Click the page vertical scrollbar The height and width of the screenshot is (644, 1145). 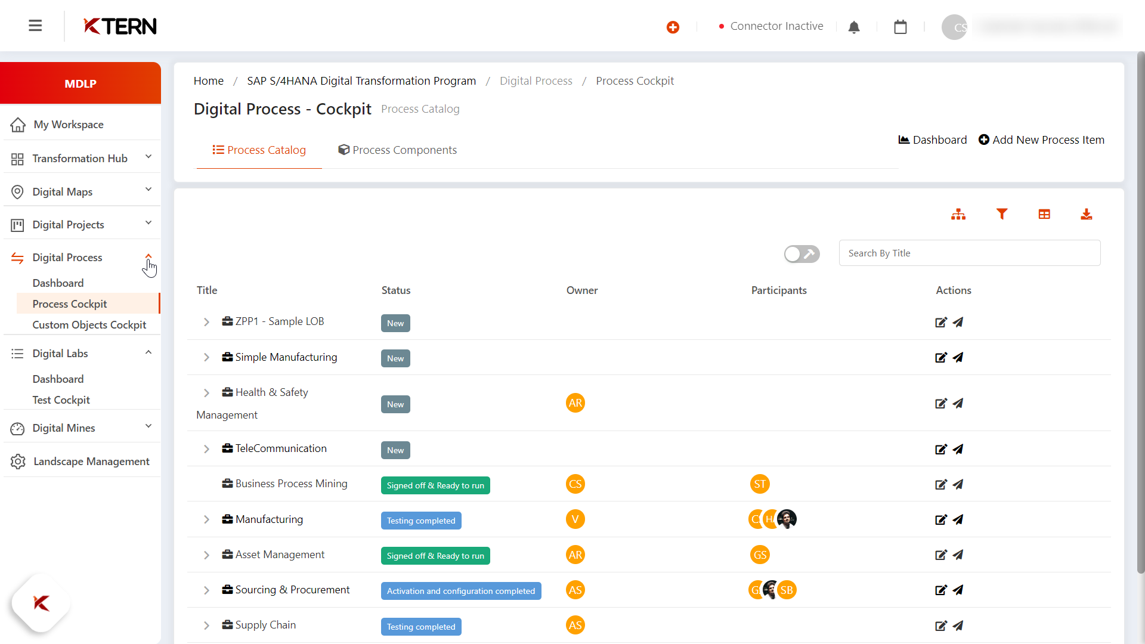tap(1141, 313)
